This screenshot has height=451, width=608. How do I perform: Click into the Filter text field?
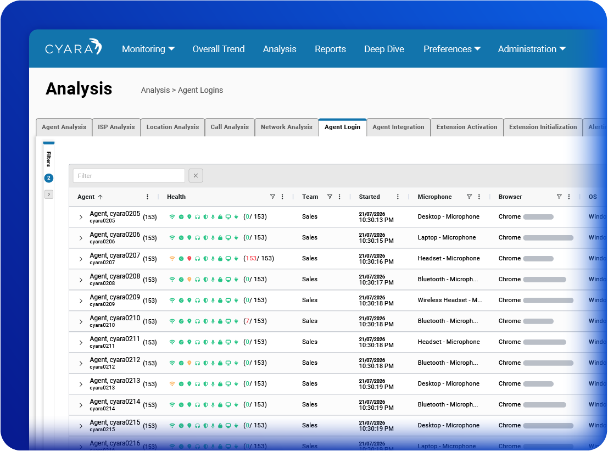[x=129, y=176]
